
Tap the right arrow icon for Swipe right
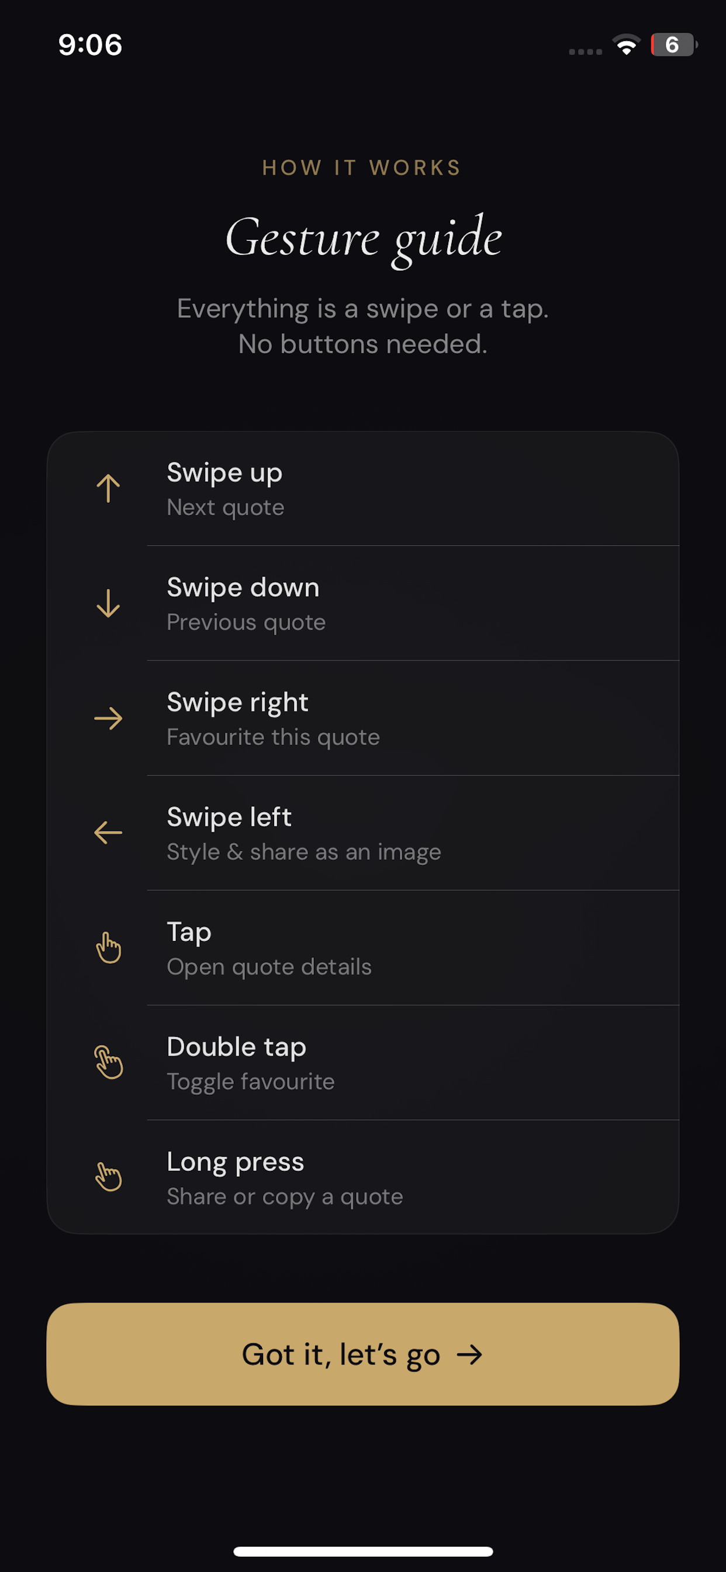[x=108, y=718]
